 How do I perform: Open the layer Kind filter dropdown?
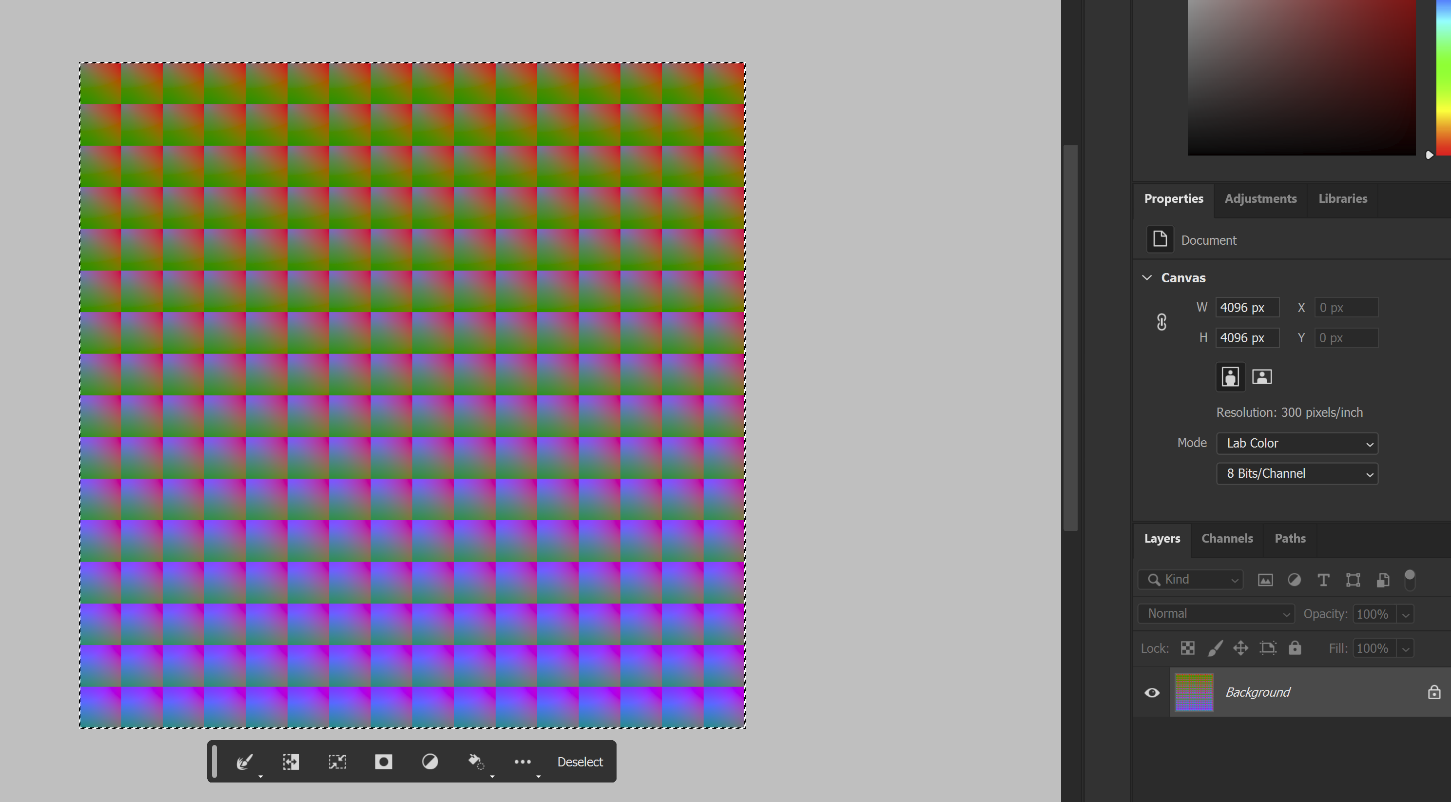[x=1190, y=579]
